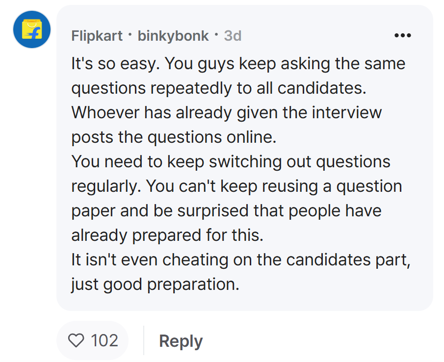Click the Flipkart logo avatar
Viewport: 444px width, 362px height.
[x=32, y=29]
